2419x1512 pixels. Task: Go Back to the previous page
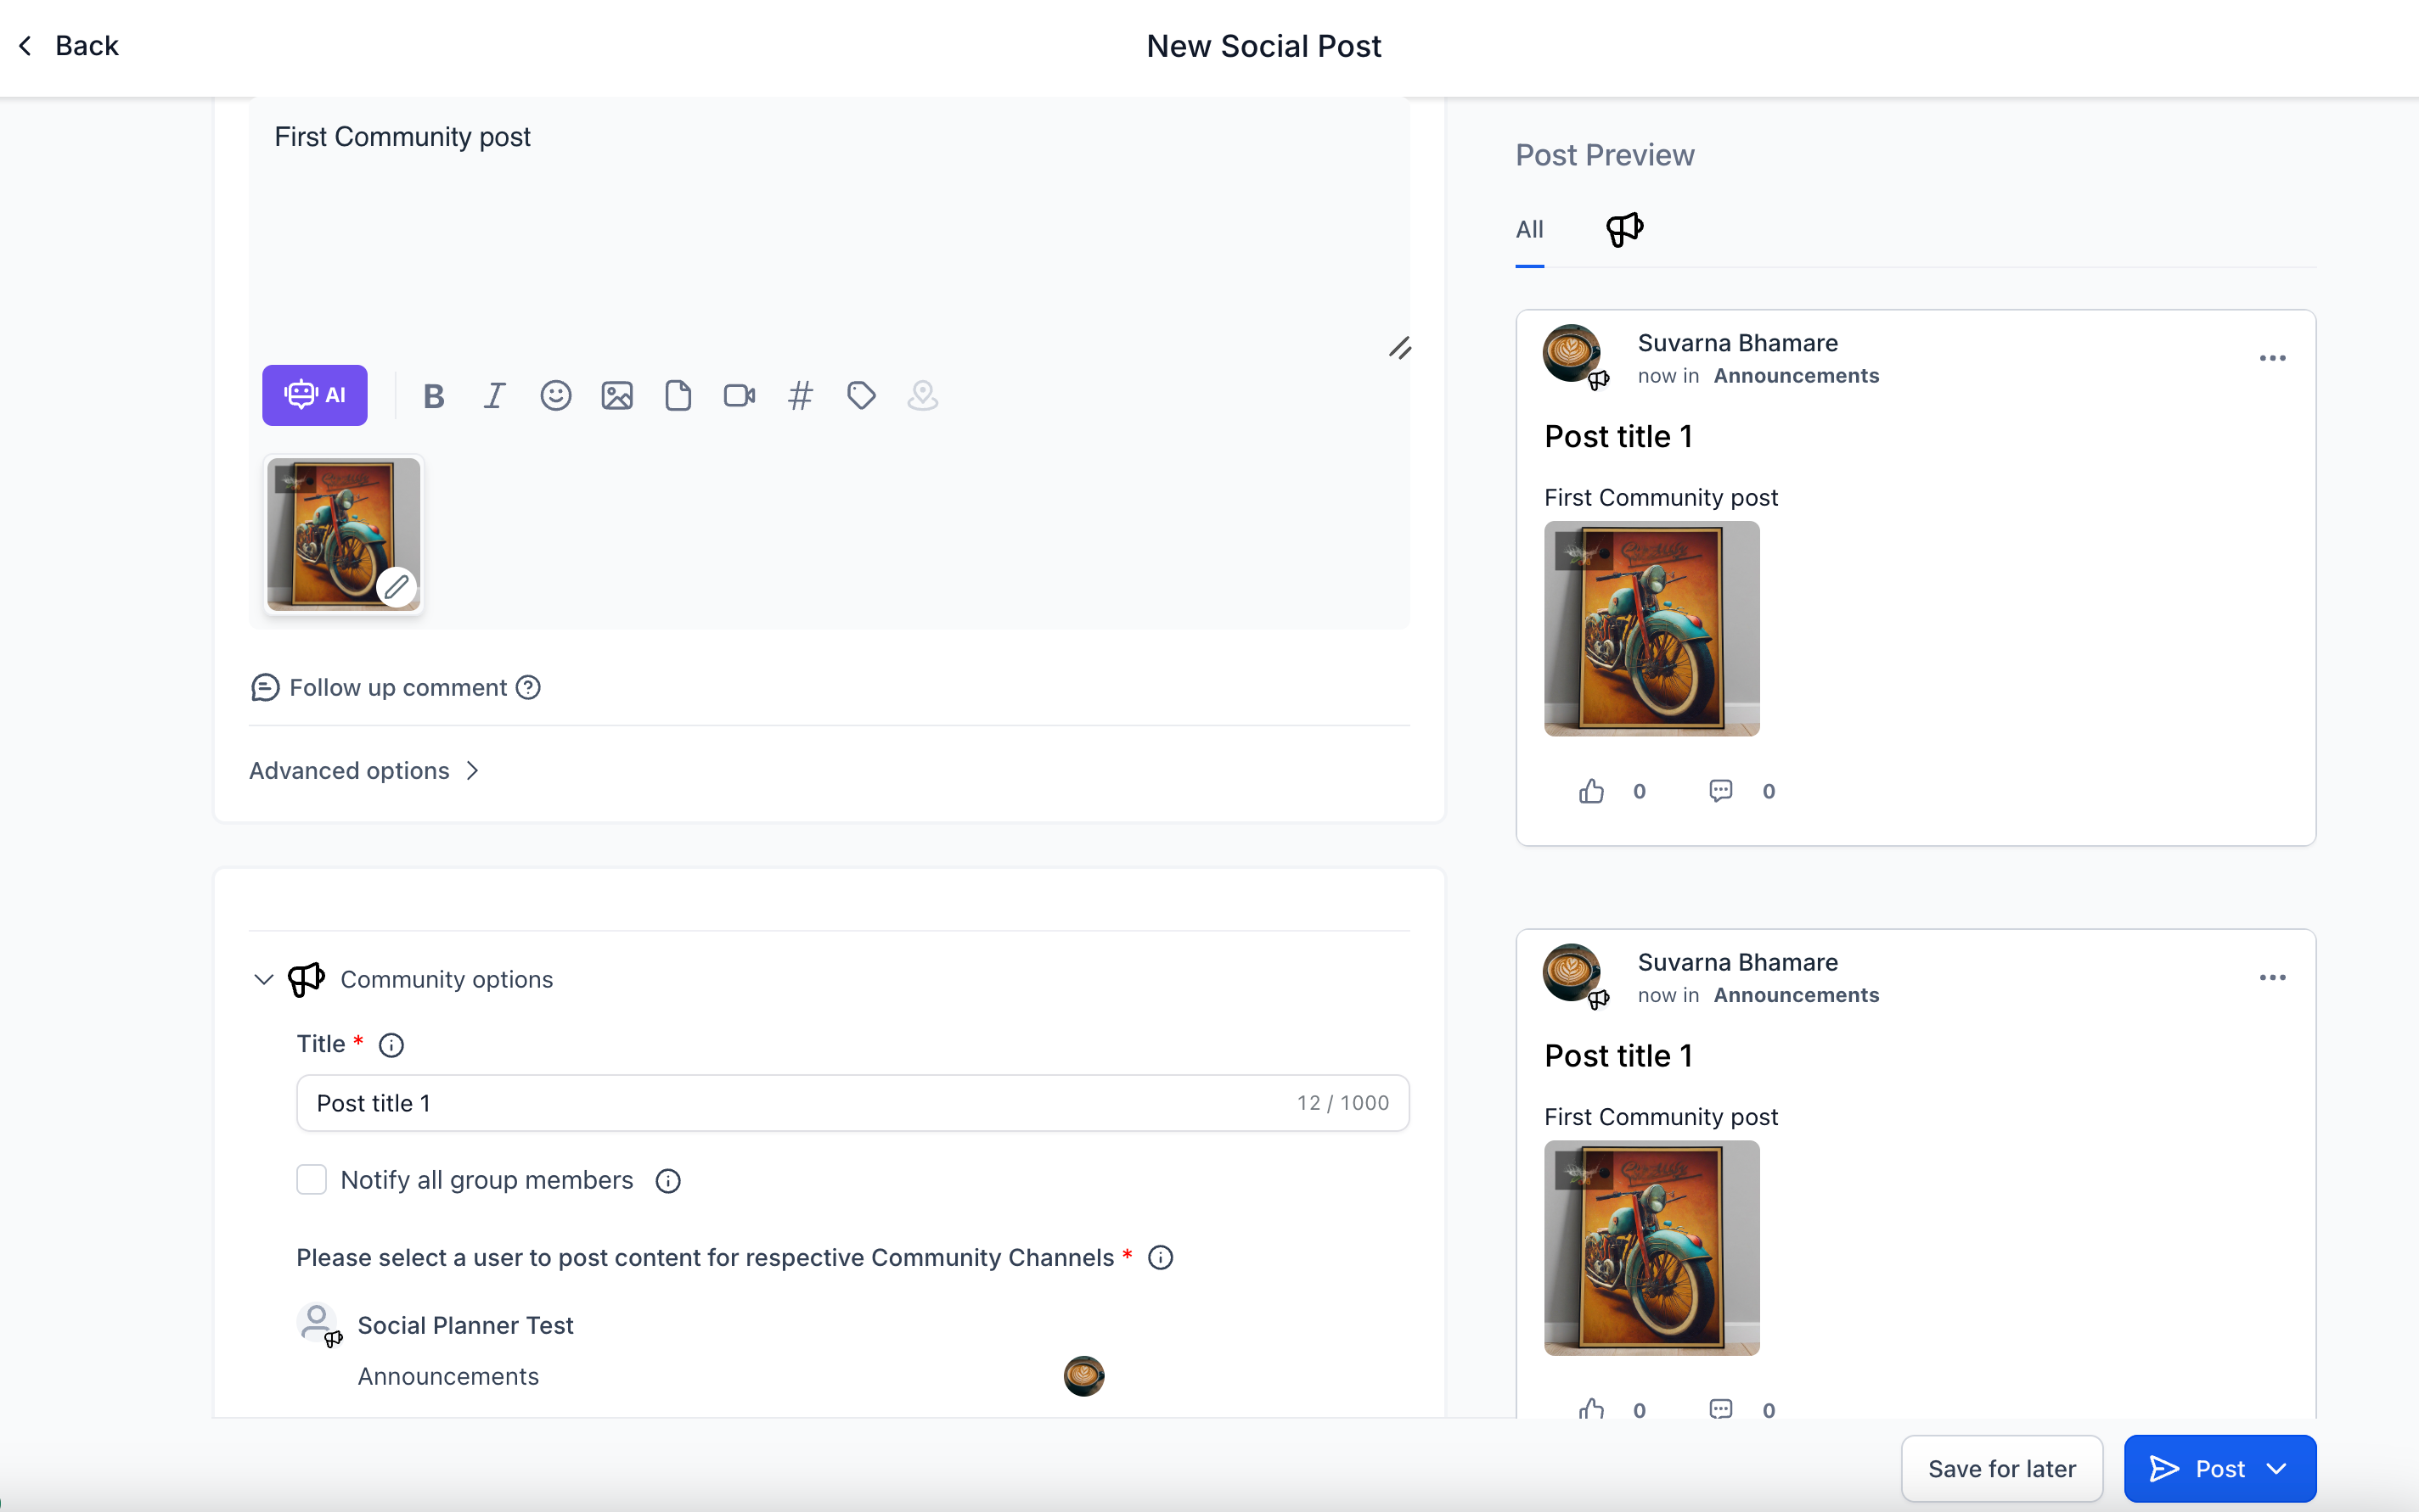[68, 46]
